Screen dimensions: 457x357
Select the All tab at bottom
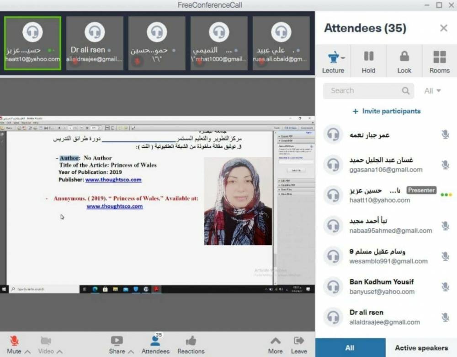[350, 348]
